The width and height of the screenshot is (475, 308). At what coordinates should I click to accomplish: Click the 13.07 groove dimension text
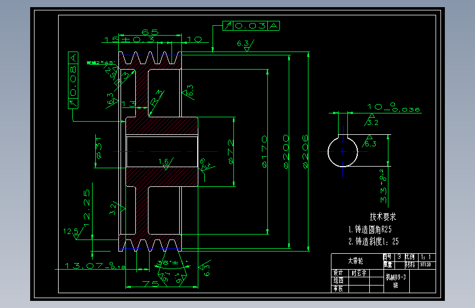click(x=95, y=266)
